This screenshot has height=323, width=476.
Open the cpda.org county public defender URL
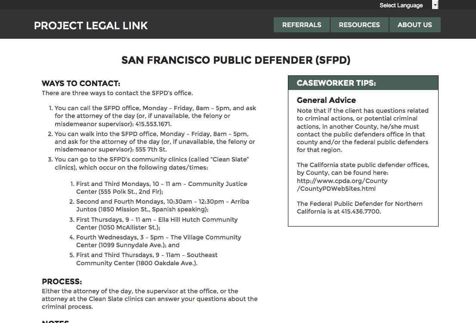(342, 185)
